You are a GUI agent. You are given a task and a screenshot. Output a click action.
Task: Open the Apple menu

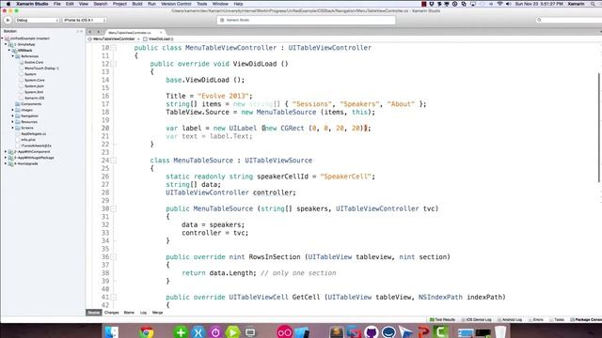(x=8, y=4)
